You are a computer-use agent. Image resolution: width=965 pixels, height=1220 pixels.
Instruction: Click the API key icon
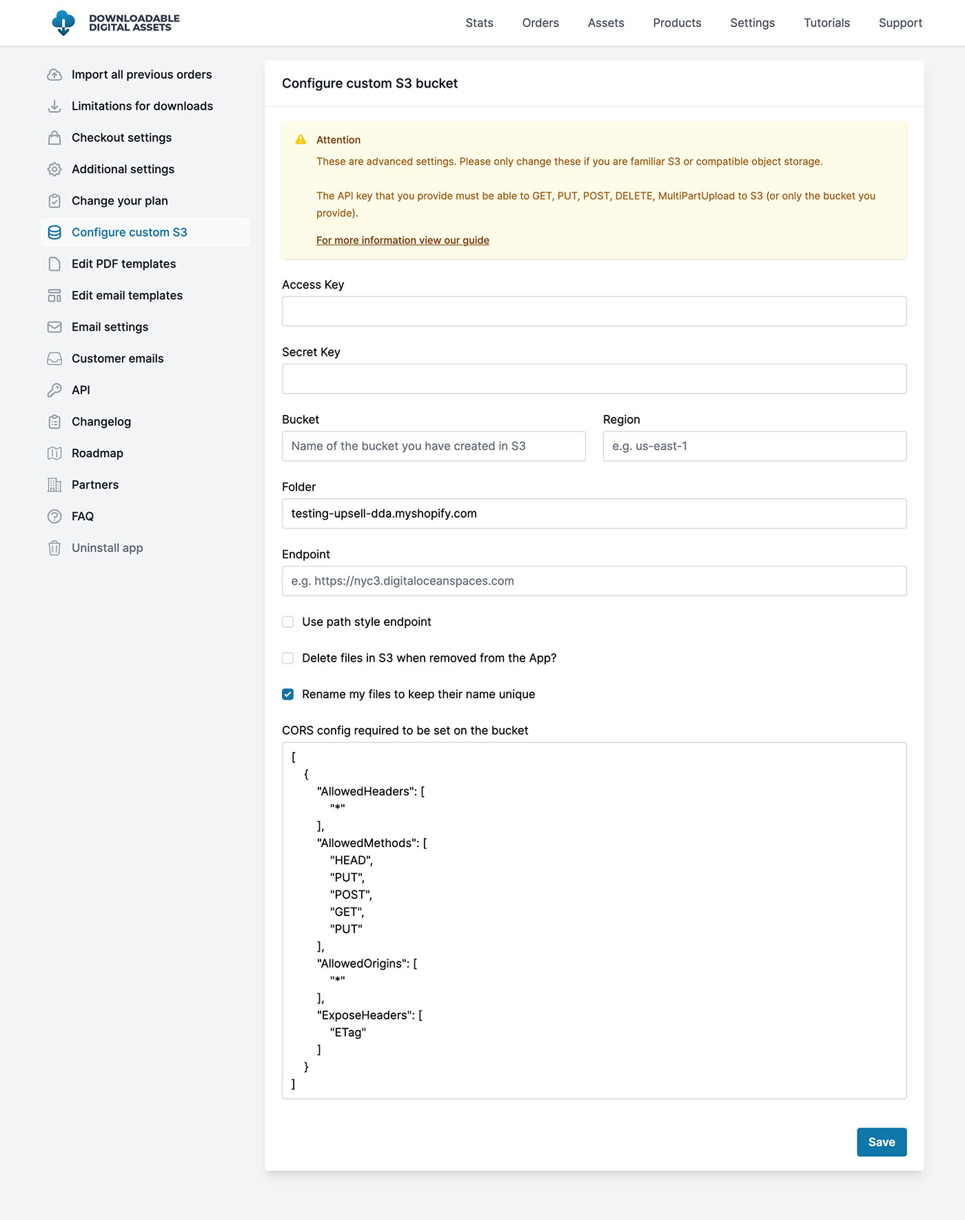(54, 389)
